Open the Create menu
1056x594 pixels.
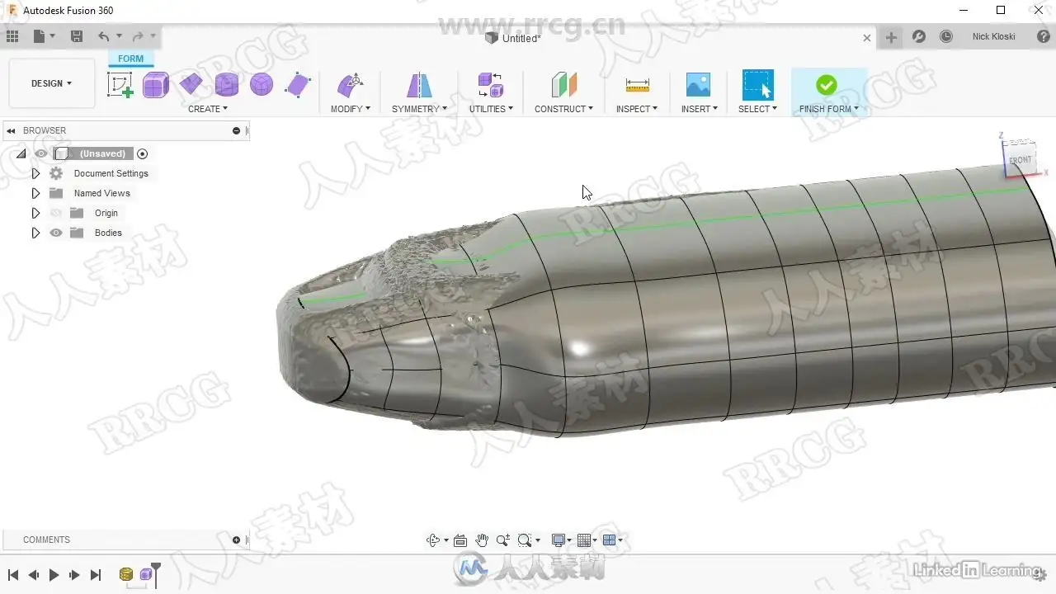208,109
